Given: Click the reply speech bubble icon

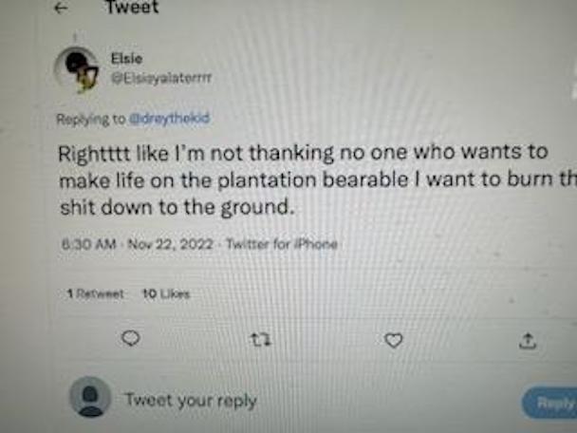Looking at the screenshot, I should 133,339.
